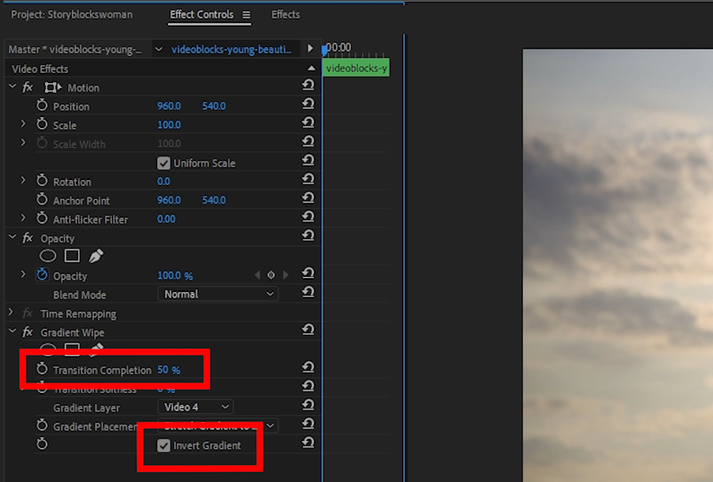713x482 pixels.
Task: Create ellipse mask under Opacity
Action: tap(48, 256)
